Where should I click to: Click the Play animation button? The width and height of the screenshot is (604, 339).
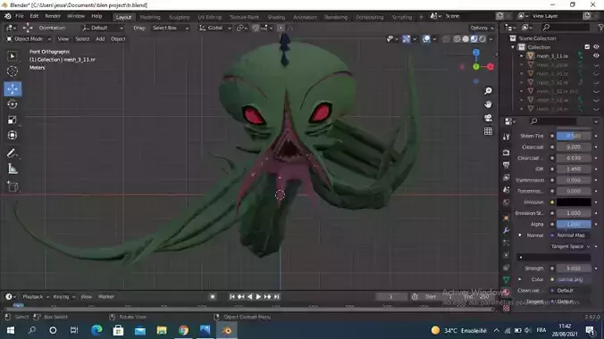click(258, 297)
